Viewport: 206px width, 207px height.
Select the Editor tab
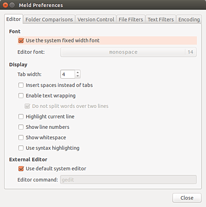pos(14,19)
